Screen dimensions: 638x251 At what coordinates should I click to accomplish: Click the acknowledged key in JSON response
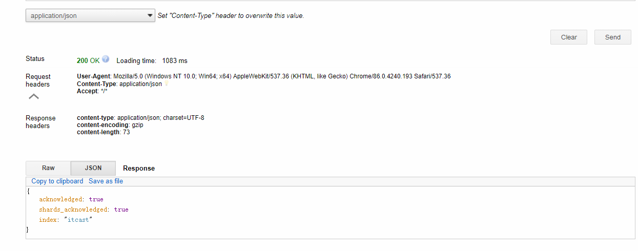pos(60,199)
